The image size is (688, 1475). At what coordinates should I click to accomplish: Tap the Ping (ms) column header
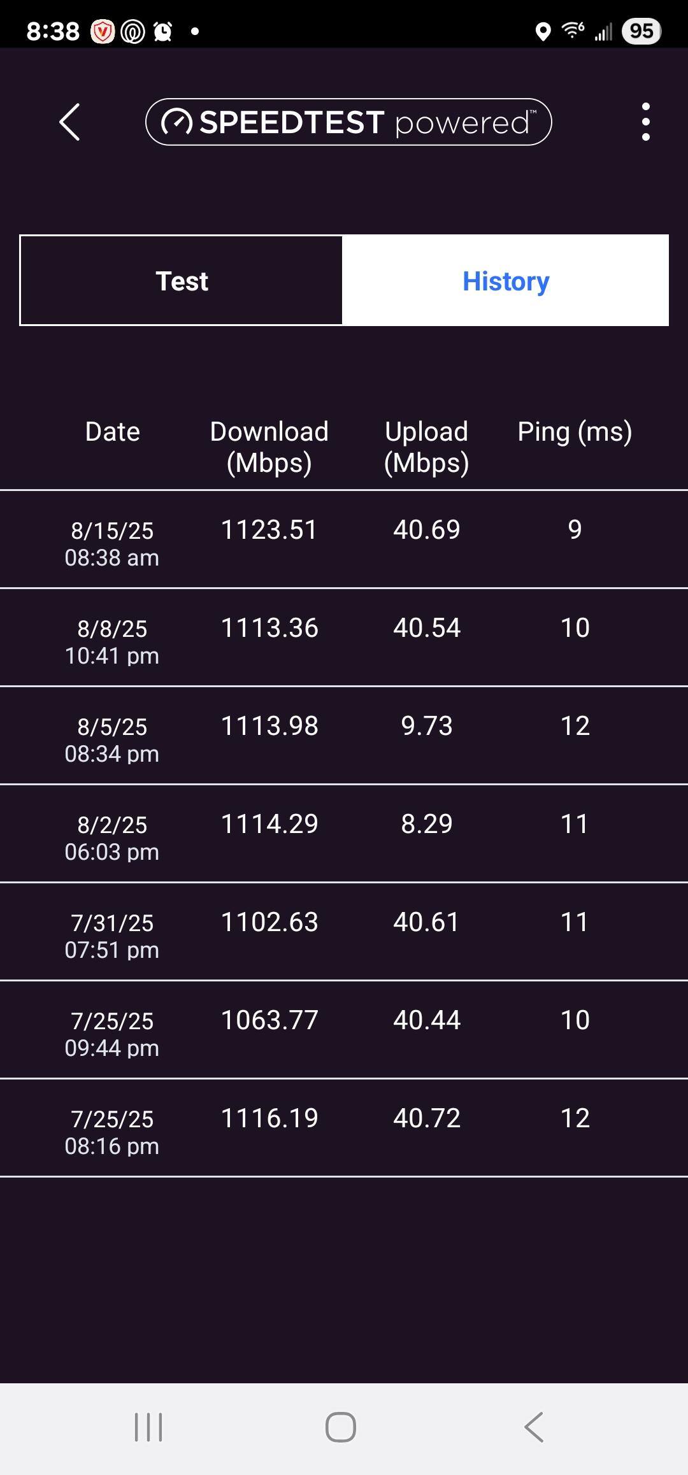coord(575,432)
